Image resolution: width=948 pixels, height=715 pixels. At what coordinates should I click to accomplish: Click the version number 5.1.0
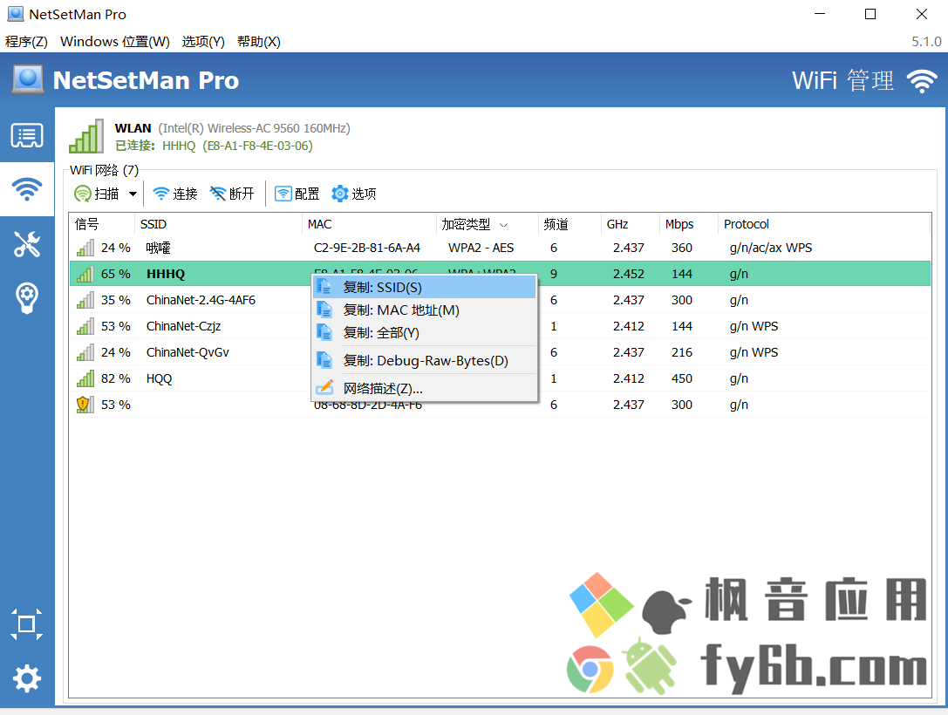[926, 42]
